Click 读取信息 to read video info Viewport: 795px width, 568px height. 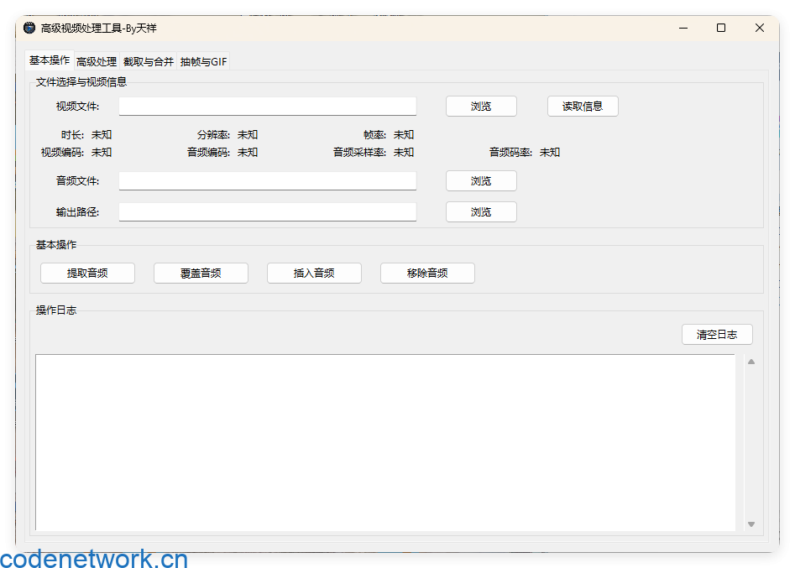pyautogui.click(x=583, y=106)
